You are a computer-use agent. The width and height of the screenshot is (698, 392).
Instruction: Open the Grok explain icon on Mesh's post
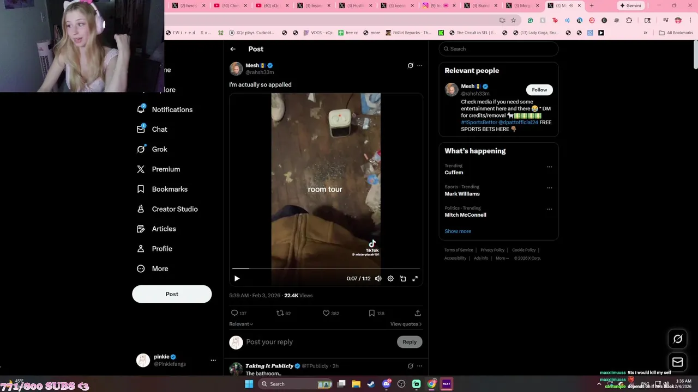click(x=411, y=65)
